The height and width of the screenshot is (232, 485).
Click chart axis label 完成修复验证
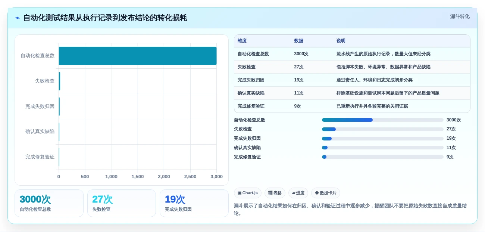(40, 157)
